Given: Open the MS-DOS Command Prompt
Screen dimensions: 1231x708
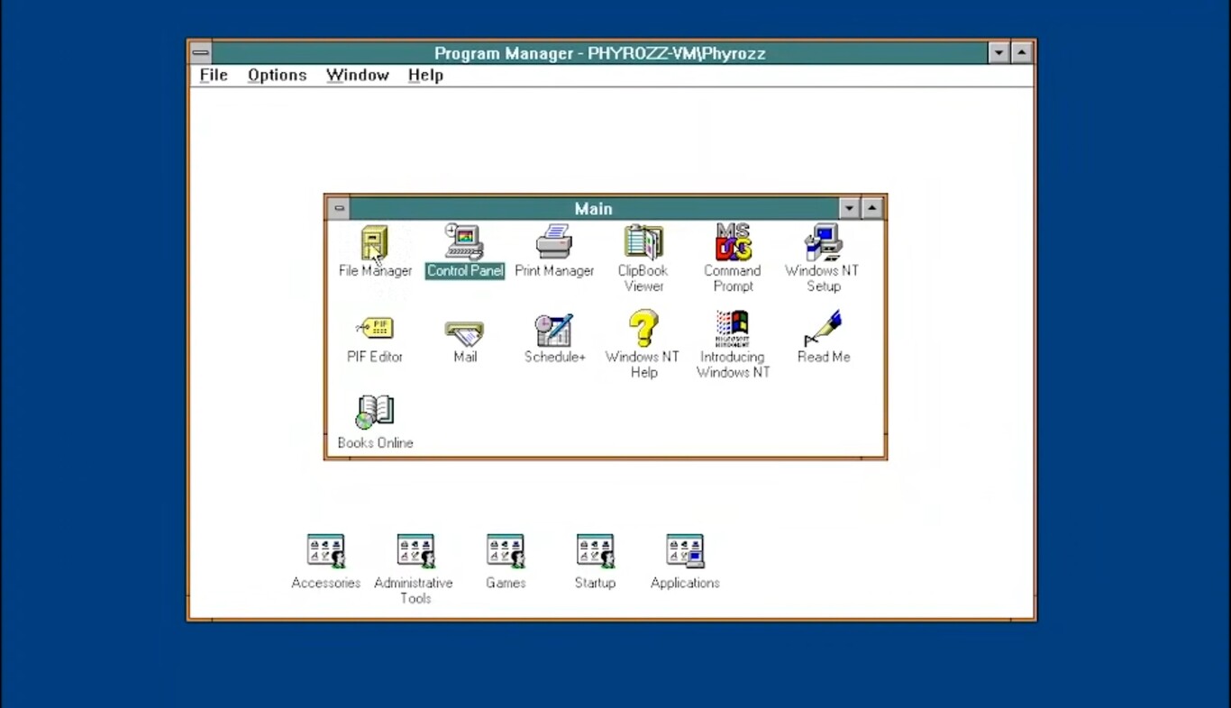Looking at the screenshot, I should point(732,241).
